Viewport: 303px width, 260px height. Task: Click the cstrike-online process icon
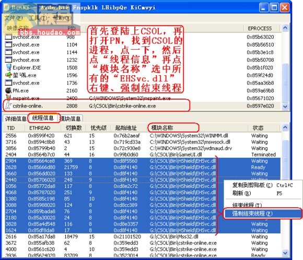tap(8, 106)
